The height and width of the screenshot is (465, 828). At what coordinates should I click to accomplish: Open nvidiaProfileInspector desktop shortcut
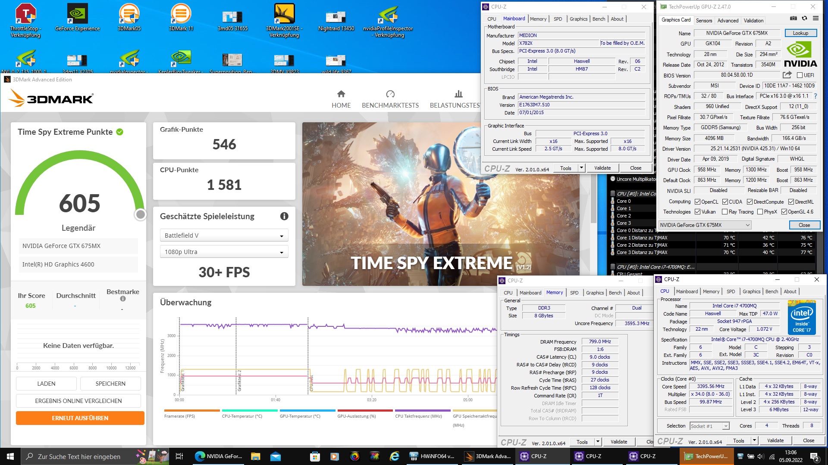388,20
